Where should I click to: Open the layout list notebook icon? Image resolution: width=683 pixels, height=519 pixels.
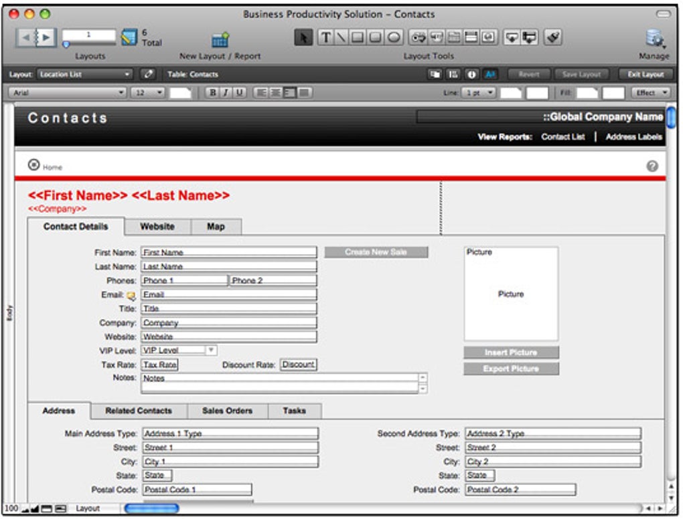(x=129, y=37)
